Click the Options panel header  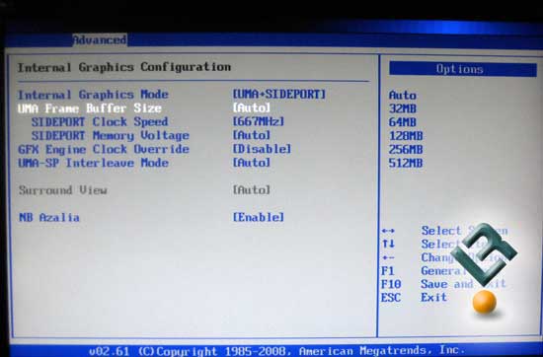(463, 69)
